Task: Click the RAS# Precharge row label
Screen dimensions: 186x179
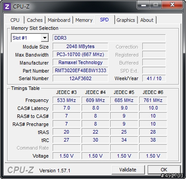Action: coord(30,124)
